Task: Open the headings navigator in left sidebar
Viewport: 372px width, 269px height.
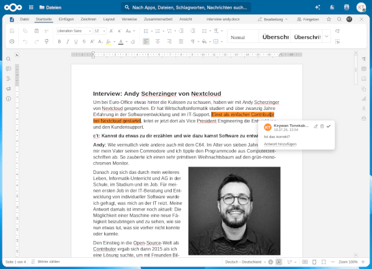Action: pyautogui.click(x=8, y=79)
